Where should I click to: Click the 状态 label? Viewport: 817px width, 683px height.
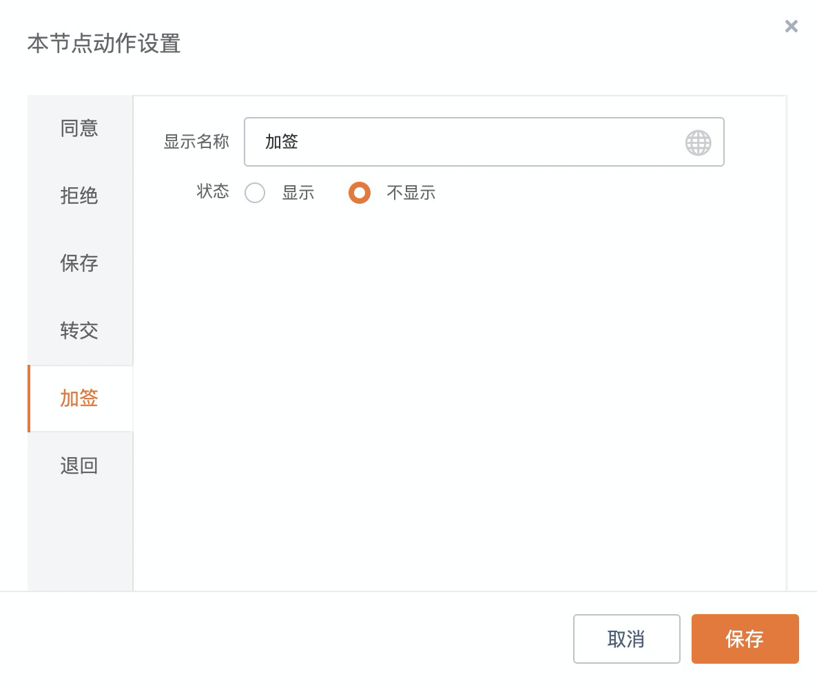(213, 191)
